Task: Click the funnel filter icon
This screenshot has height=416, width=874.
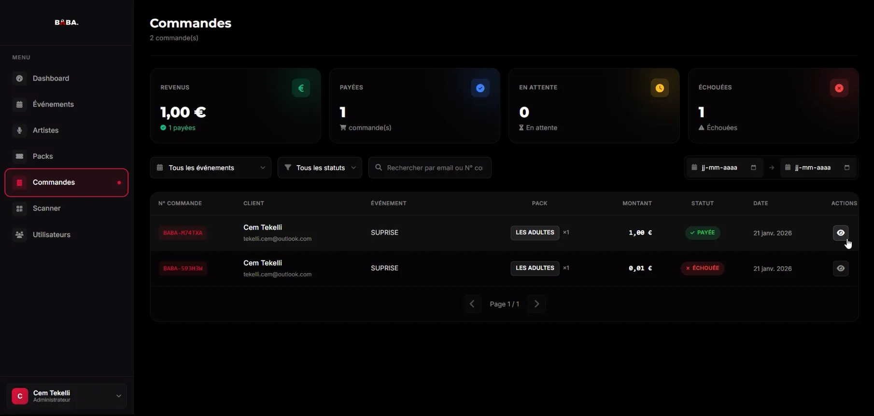Action: point(288,167)
